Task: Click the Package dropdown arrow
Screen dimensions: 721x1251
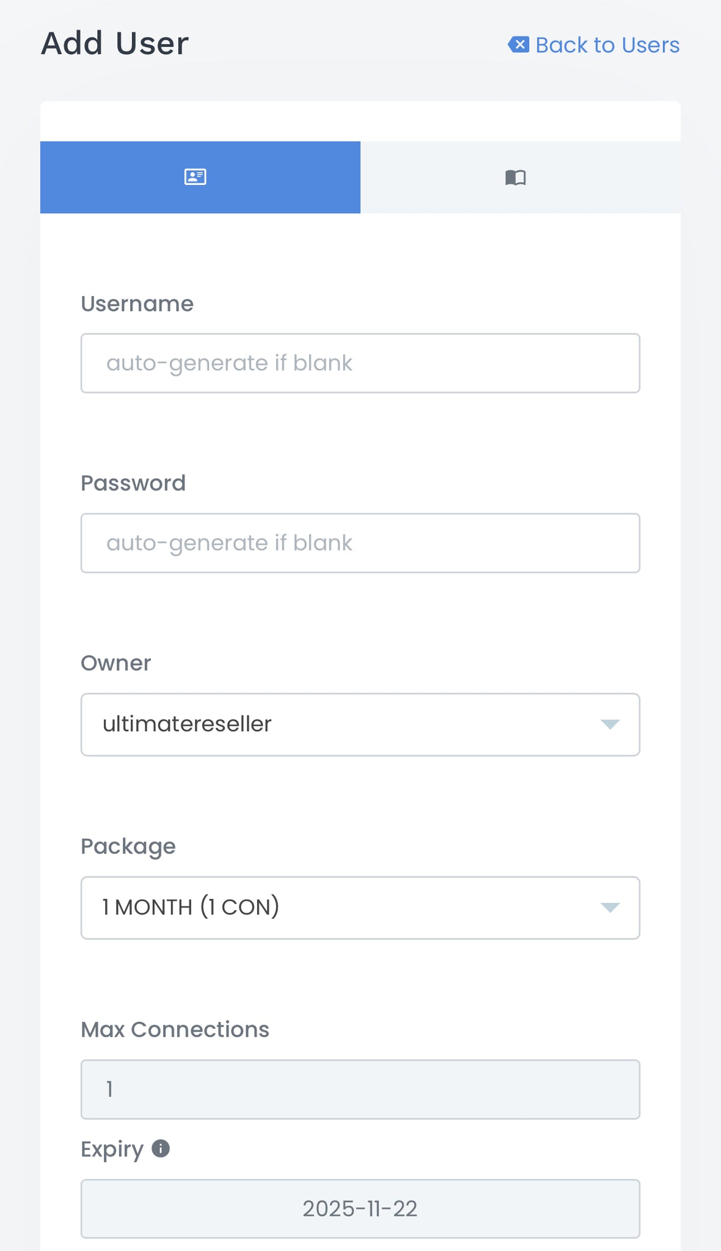Action: [x=610, y=908]
